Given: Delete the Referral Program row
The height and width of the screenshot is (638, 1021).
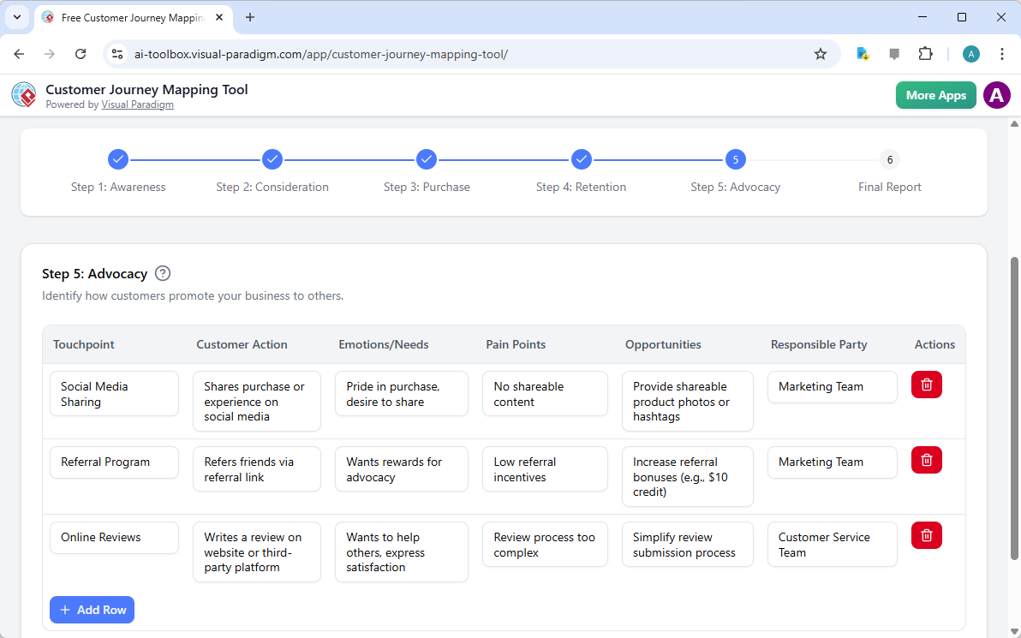Looking at the screenshot, I should [x=926, y=460].
